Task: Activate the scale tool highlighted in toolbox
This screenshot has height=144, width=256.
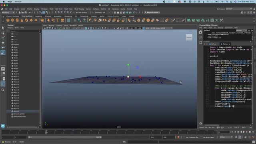Action: click(3, 52)
